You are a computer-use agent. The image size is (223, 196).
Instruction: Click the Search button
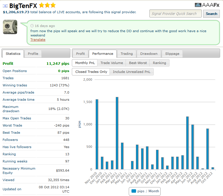(x=211, y=14)
